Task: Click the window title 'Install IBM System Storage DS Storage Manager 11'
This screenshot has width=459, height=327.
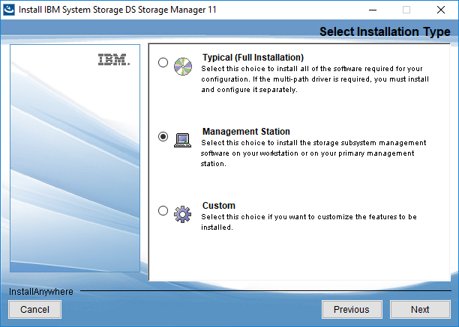Action: tap(118, 10)
